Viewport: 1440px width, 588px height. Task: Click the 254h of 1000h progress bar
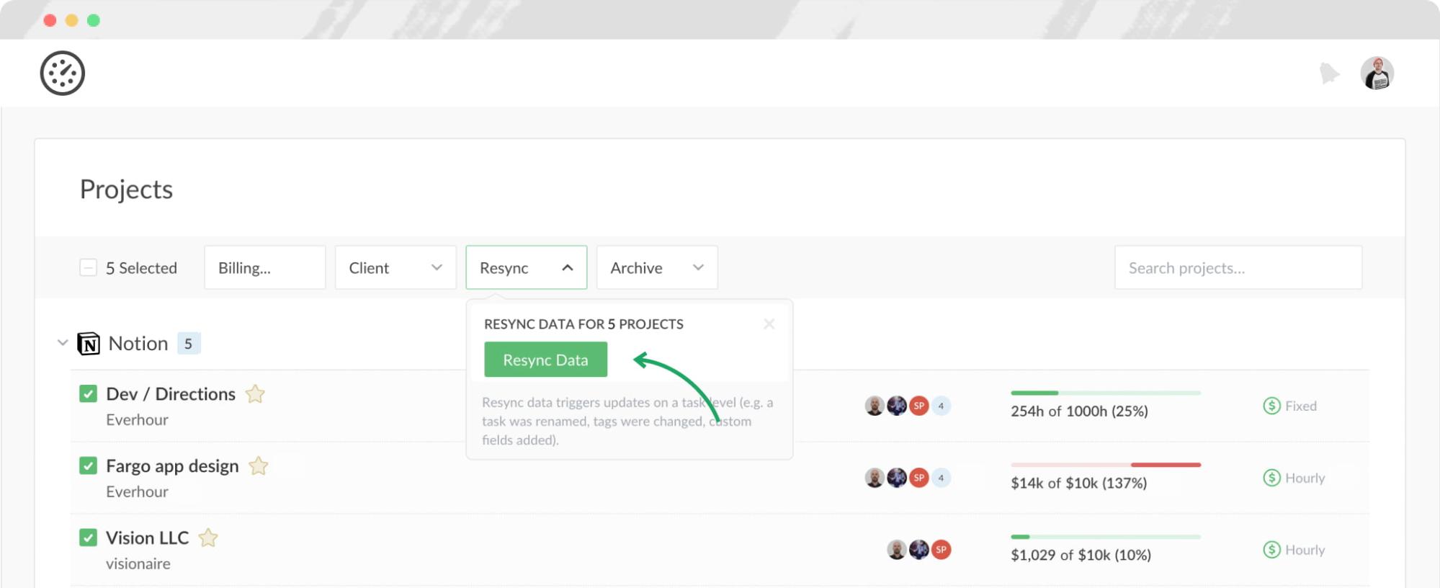pos(1105,393)
